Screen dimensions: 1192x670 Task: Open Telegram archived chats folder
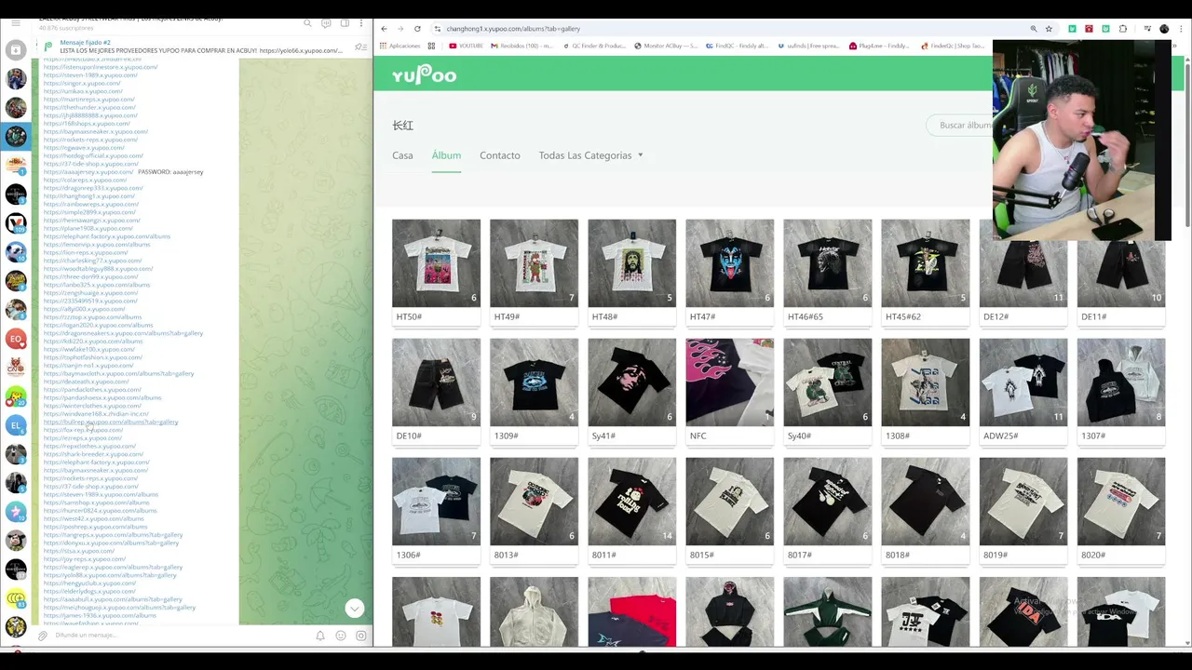pyautogui.click(x=16, y=49)
